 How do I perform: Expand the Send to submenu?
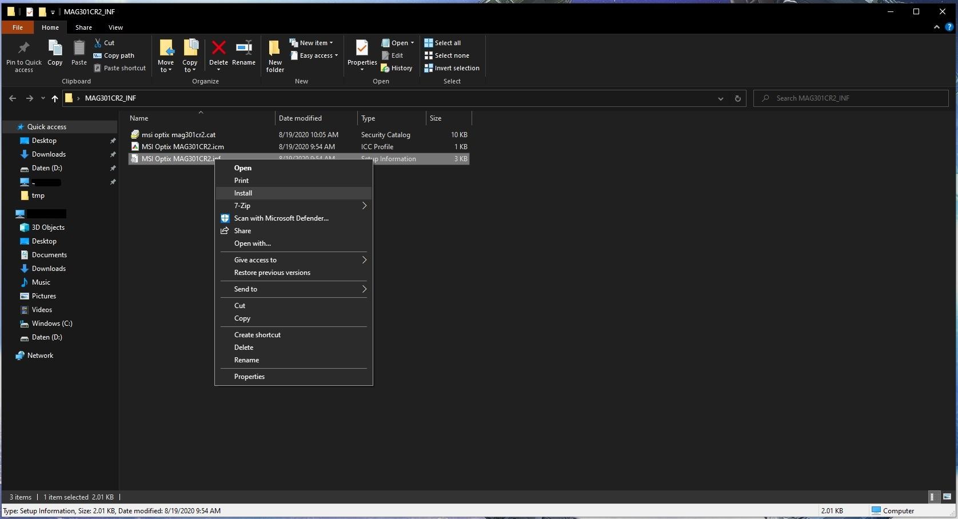[294, 289]
